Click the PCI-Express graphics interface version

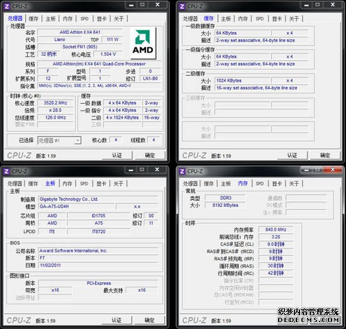click(98, 283)
